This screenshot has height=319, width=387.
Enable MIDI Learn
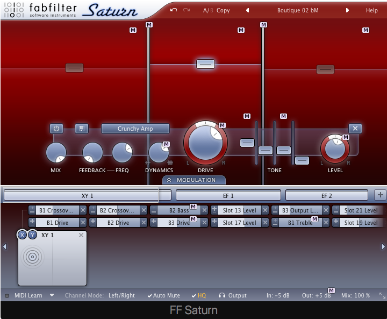coord(28,295)
